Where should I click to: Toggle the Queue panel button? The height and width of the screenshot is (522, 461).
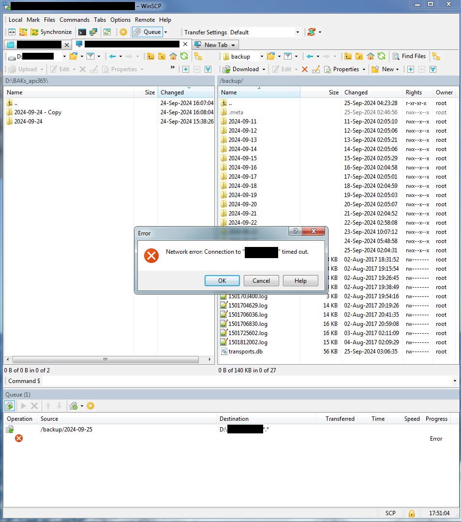pyautogui.click(x=148, y=32)
